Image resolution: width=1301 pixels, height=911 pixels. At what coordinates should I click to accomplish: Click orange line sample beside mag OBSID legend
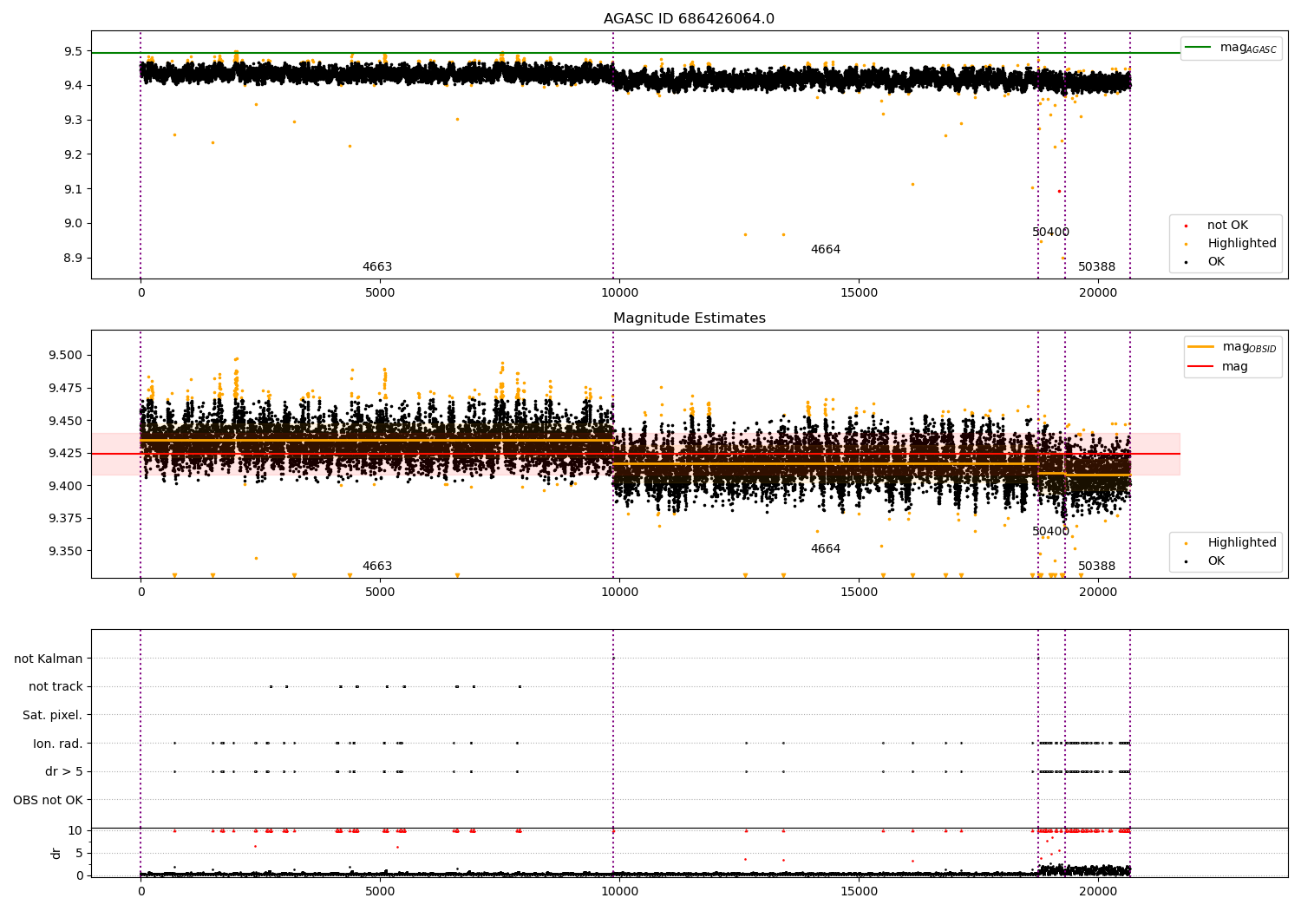point(1201,346)
